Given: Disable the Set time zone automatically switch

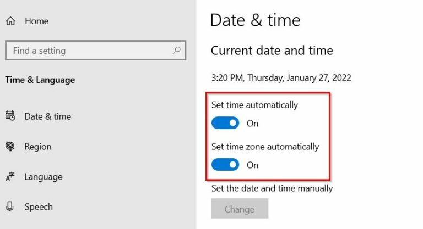Looking at the screenshot, I should [225, 165].
